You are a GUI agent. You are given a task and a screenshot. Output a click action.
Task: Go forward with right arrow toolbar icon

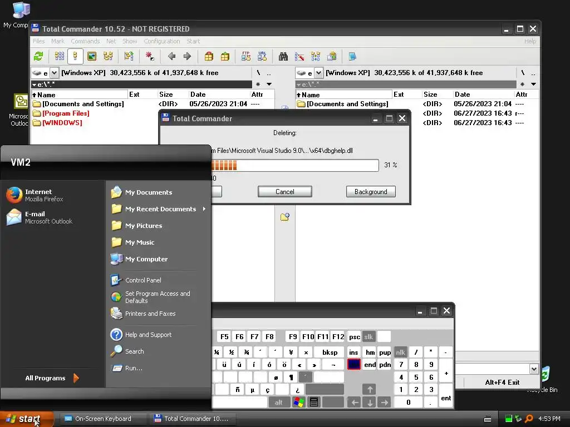point(187,56)
